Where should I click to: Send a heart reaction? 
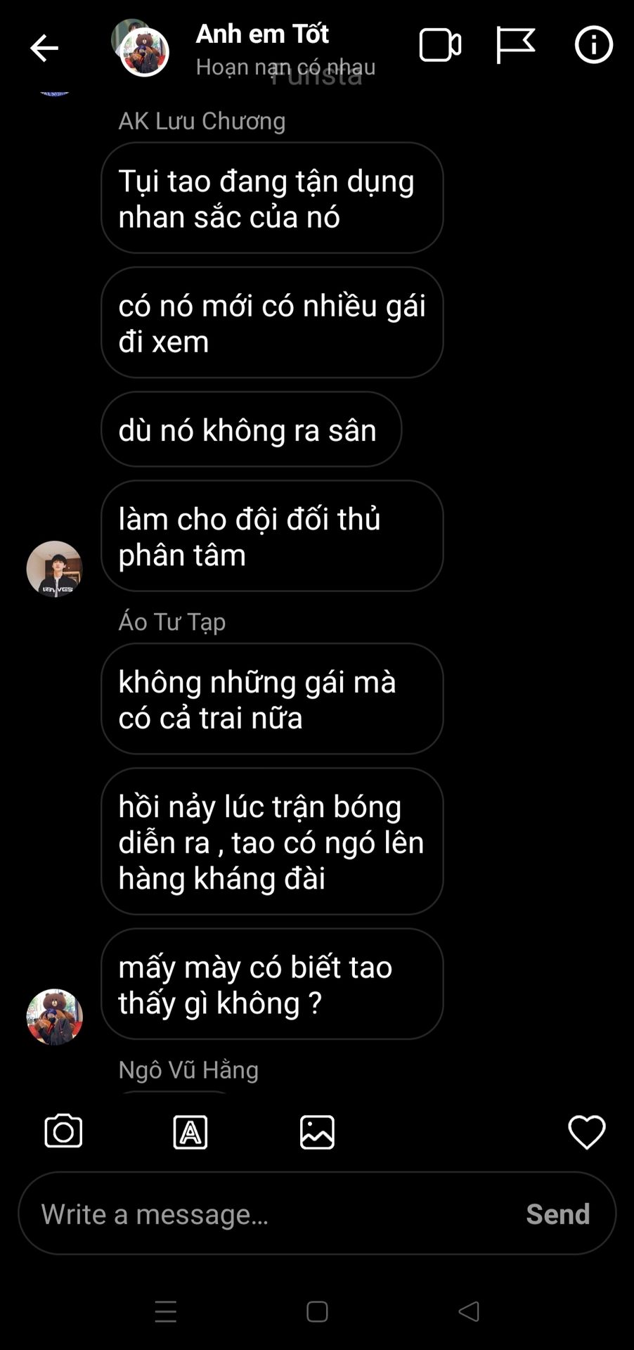[587, 1132]
